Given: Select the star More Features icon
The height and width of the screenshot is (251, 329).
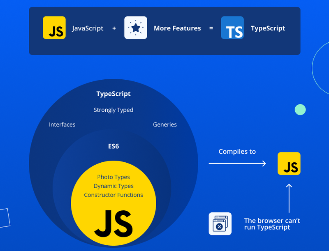Looking at the screenshot, I should click(x=136, y=28).
